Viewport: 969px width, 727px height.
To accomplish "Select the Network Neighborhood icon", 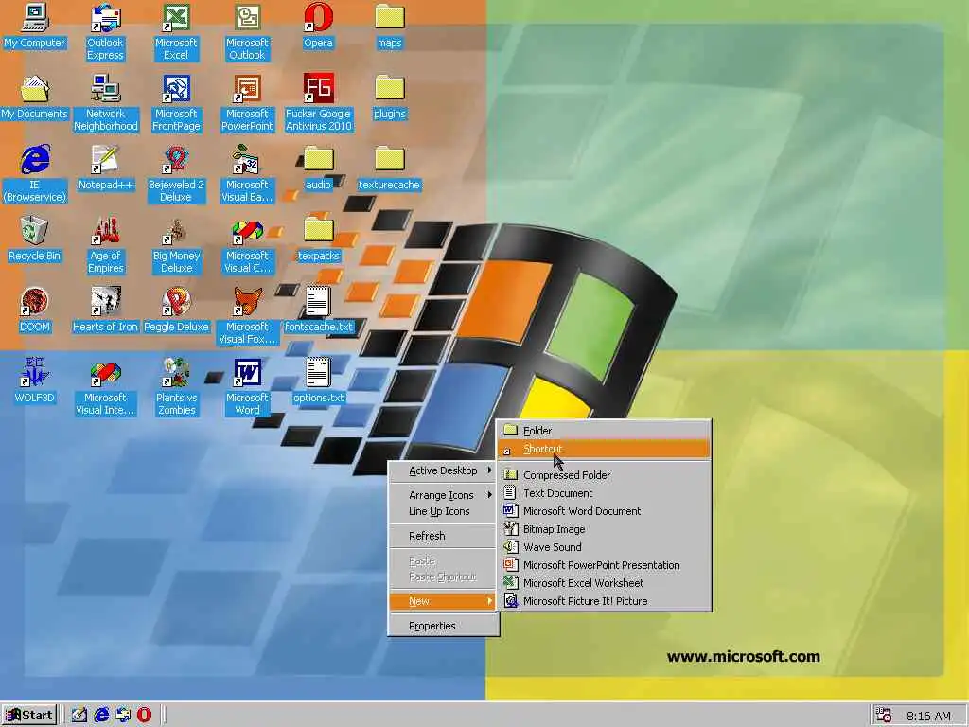I will click(x=105, y=102).
